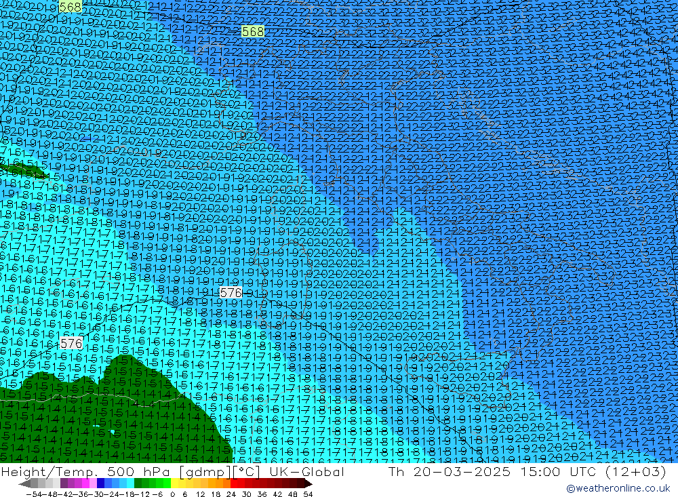The width and height of the screenshot is (678, 497).
Task: Click the 'Height/Temp. 500 hPa' map title
Action: click(87, 471)
